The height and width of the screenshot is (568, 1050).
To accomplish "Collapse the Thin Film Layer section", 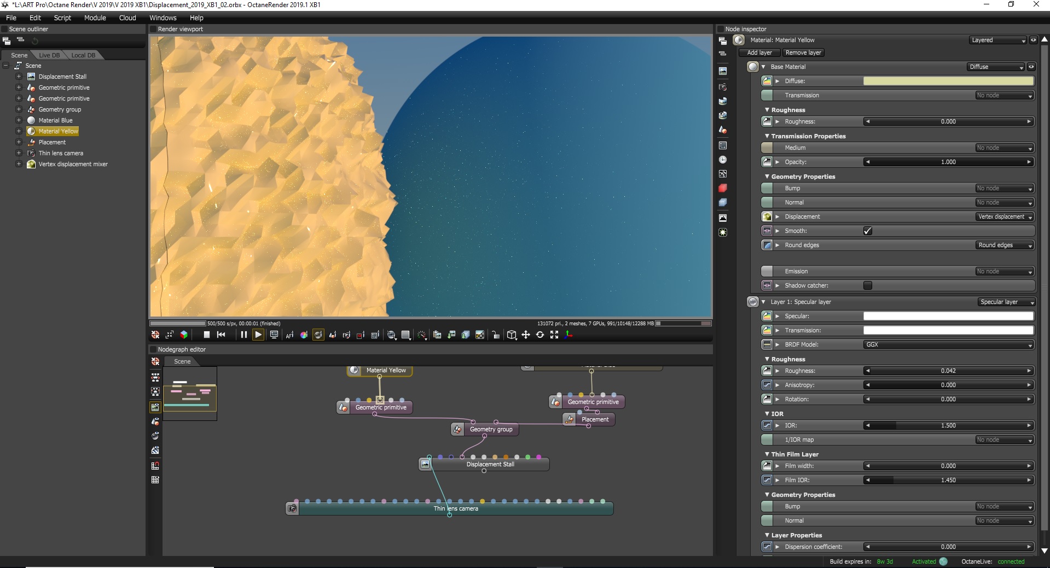I will [767, 454].
